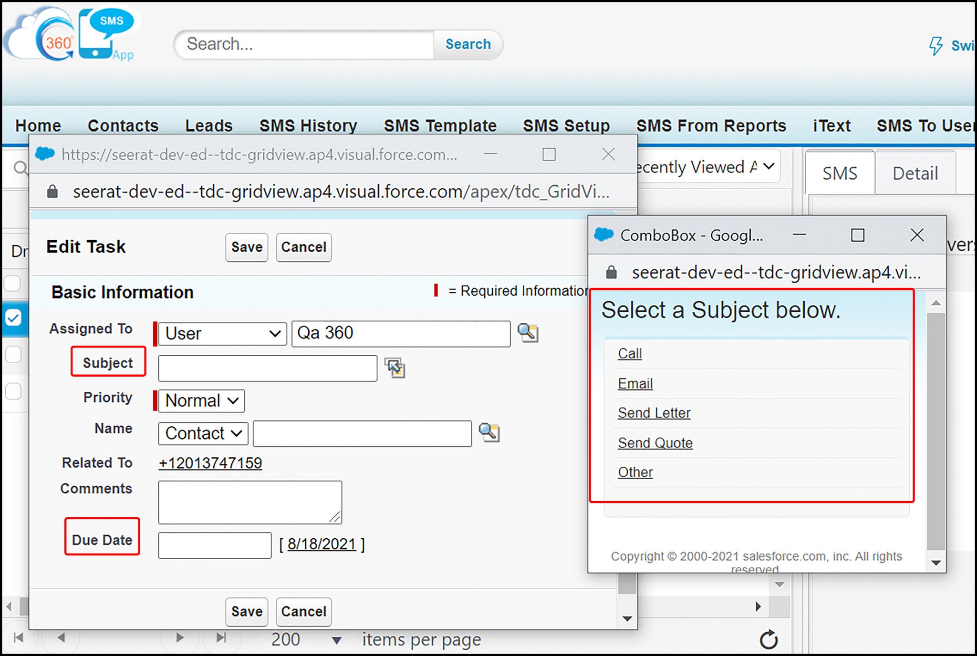Click the refresh icon at bottom right
Image resolution: width=977 pixels, height=656 pixels.
click(x=769, y=639)
